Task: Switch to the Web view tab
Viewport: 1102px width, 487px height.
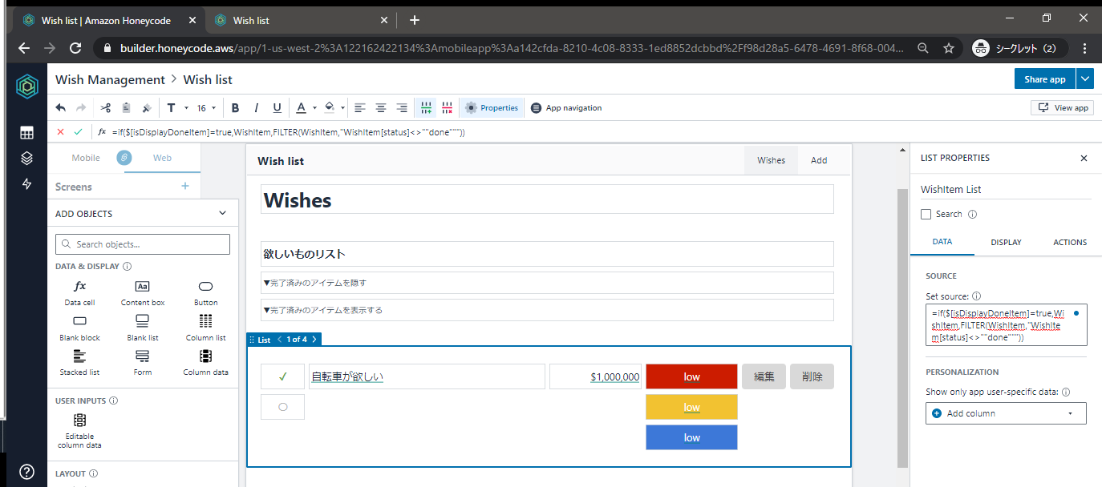Action: 162,158
